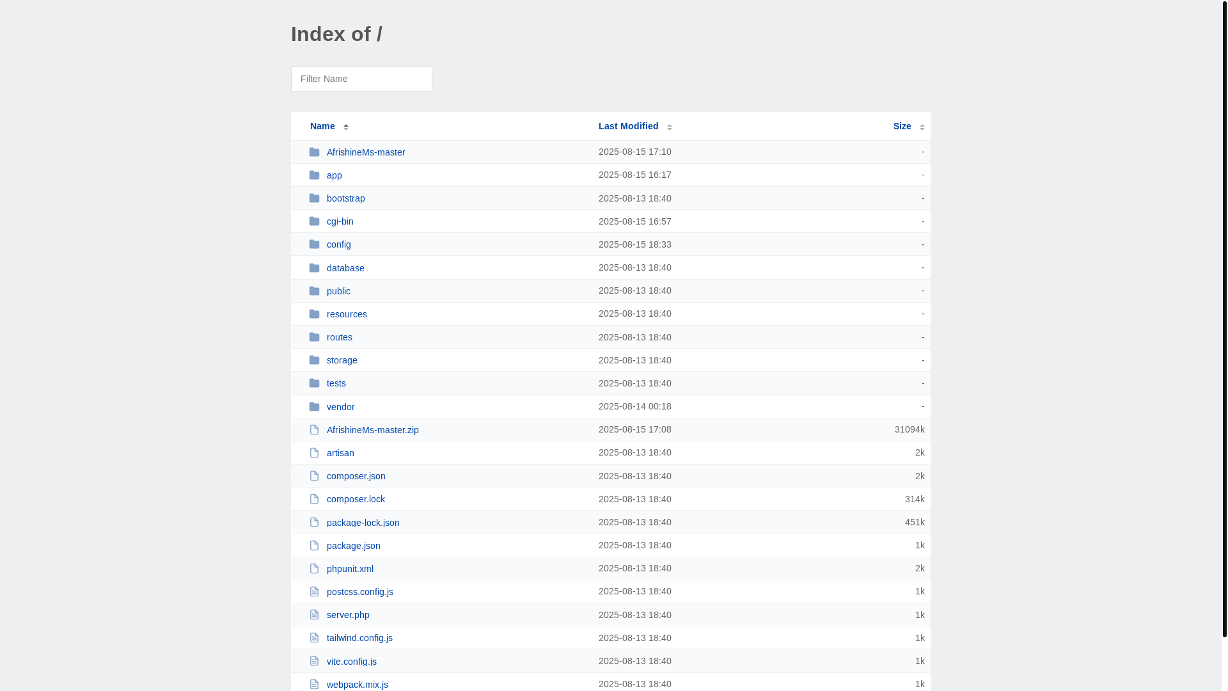Click the server.php file icon
Screen dimensions: 1228x691
tap(314, 615)
